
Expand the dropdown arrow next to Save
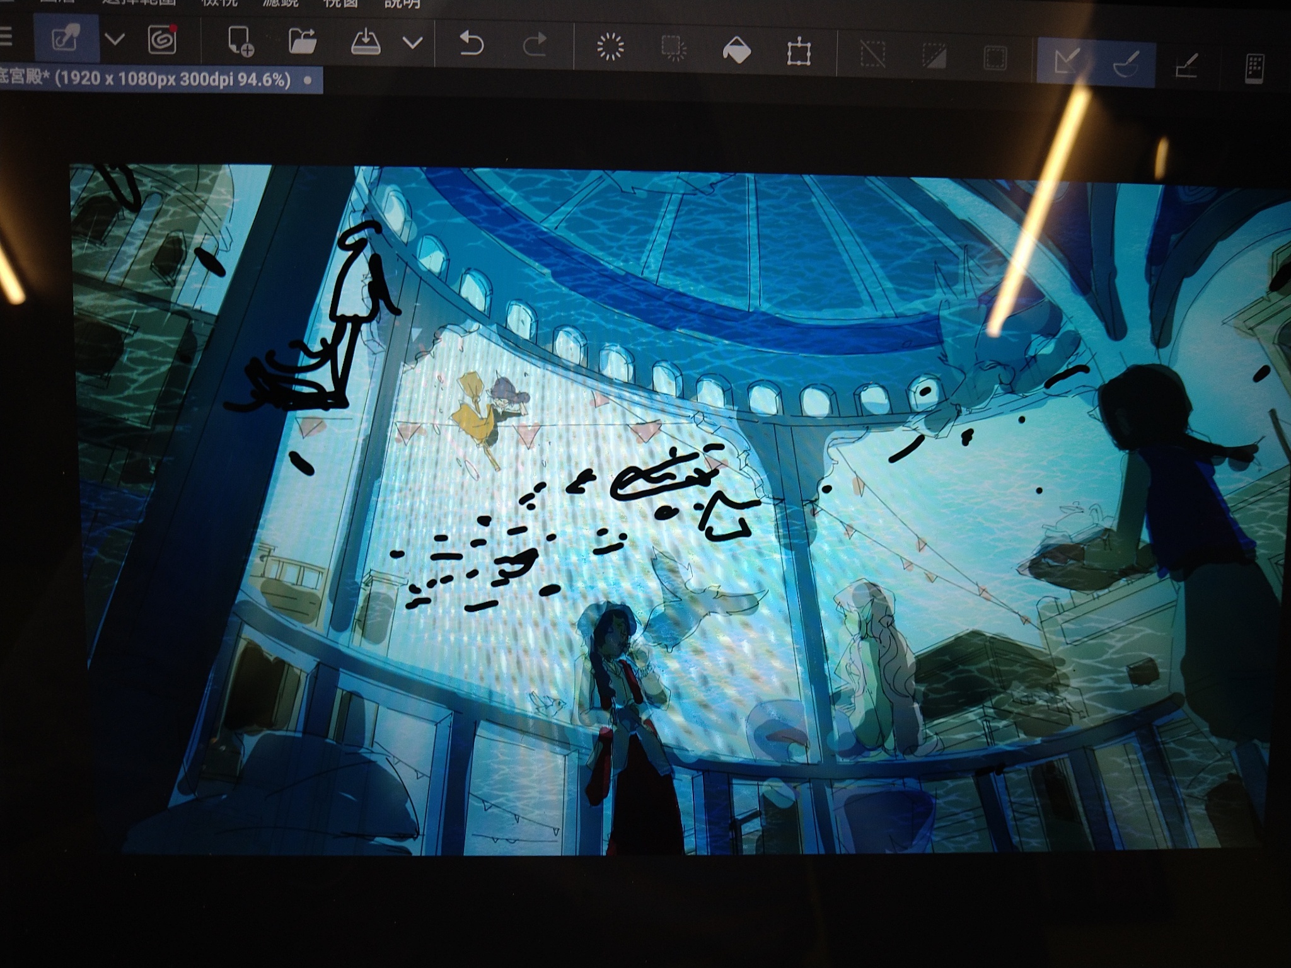click(x=412, y=43)
